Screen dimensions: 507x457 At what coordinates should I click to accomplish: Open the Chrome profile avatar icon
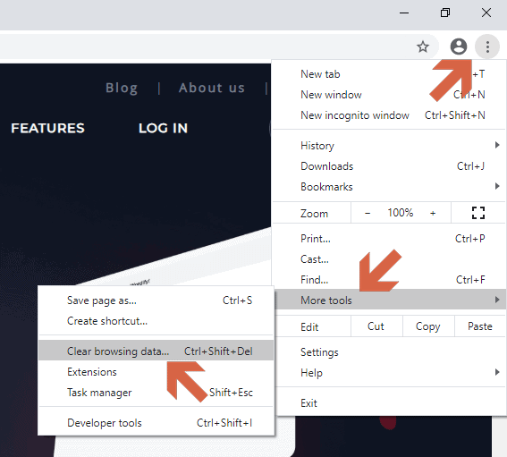(x=458, y=47)
